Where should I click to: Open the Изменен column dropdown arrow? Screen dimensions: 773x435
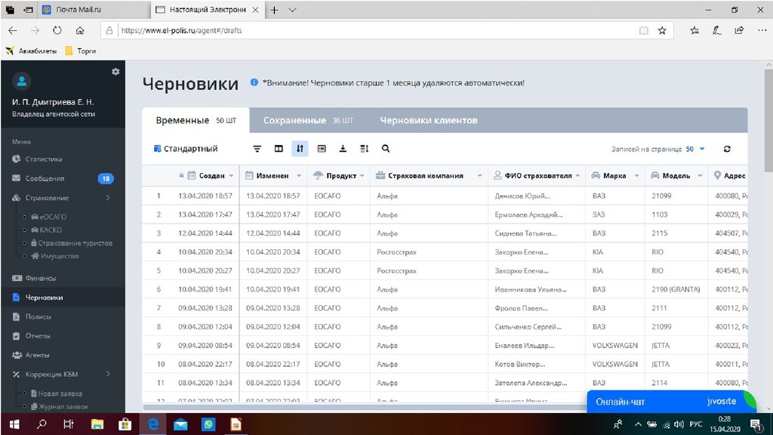tap(299, 176)
